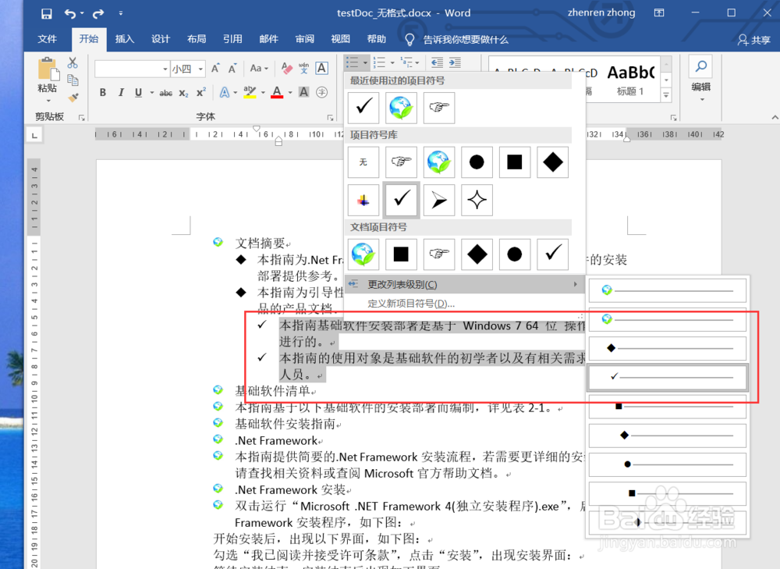Choose the first globe list level in the submenu
The width and height of the screenshot is (780, 569).
pos(668,290)
